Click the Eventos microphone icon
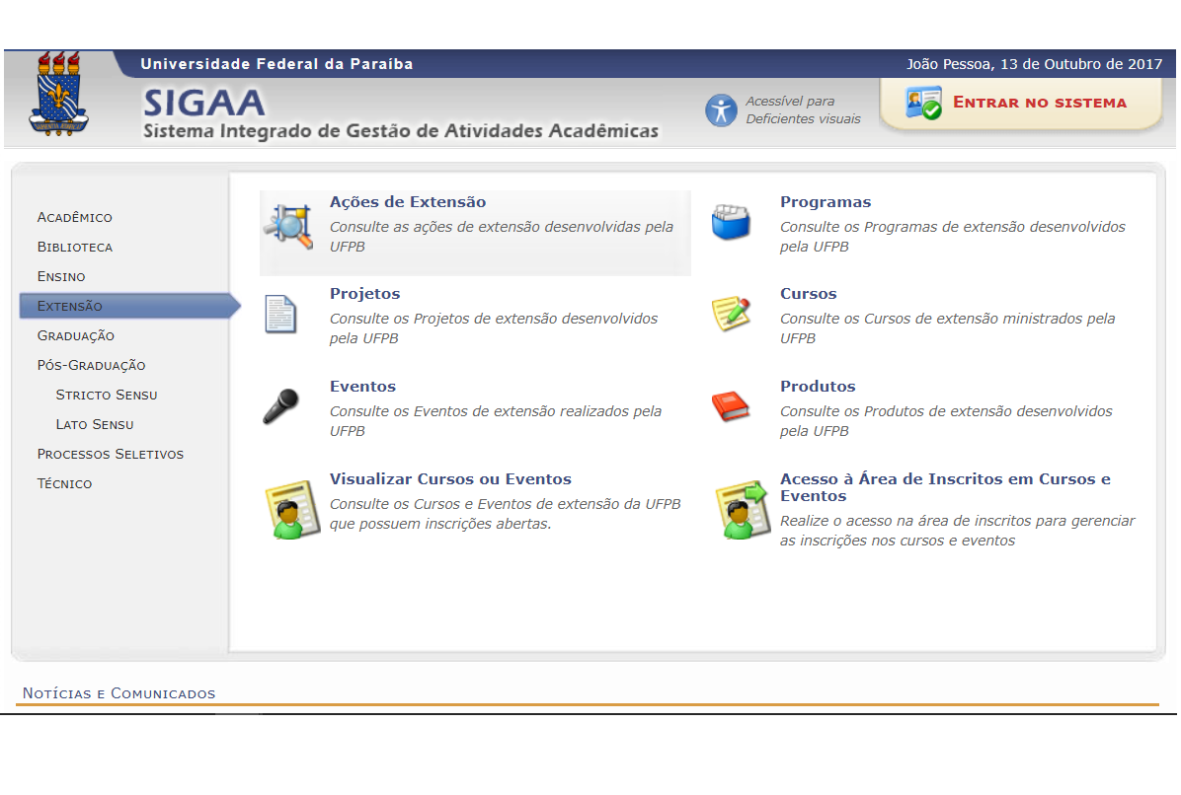1181x795 pixels. (x=281, y=404)
